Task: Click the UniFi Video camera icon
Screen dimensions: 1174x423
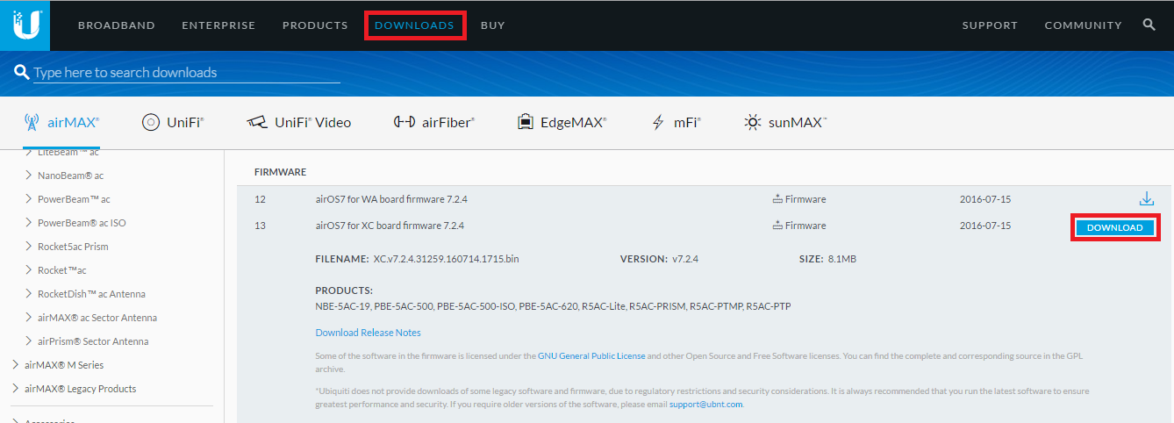Action: coord(256,122)
